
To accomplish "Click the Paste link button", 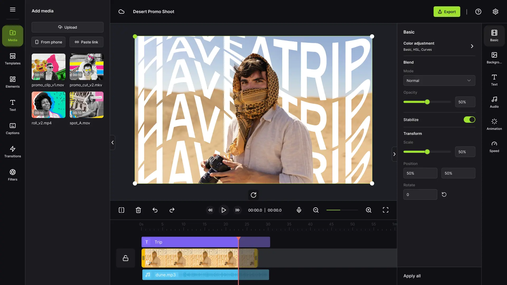I will pyautogui.click(x=86, y=42).
